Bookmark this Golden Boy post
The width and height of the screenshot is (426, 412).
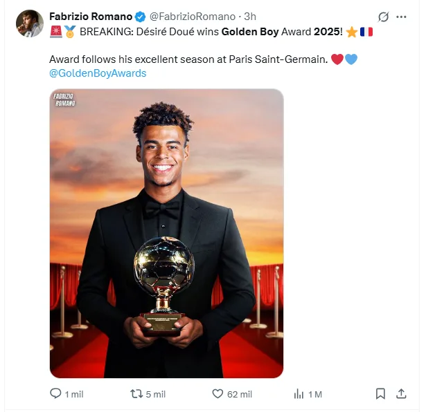click(x=380, y=394)
